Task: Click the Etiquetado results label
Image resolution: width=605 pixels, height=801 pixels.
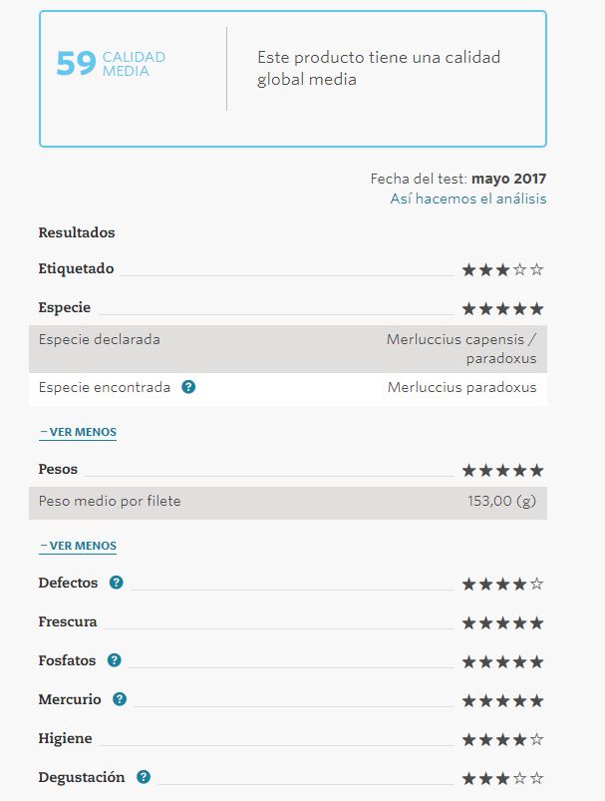Action: (76, 268)
